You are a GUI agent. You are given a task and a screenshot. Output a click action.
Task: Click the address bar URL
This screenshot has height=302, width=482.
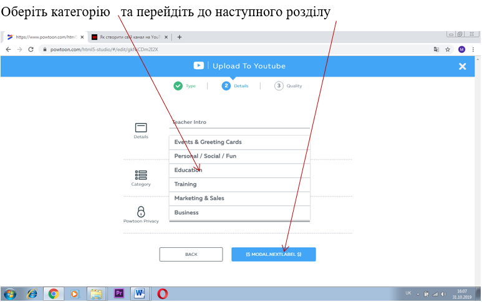coord(104,49)
